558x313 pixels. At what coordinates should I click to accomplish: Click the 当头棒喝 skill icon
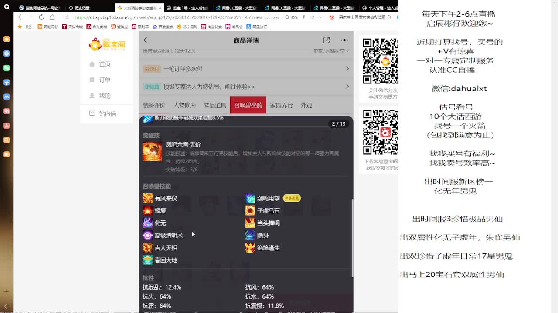click(250, 223)
